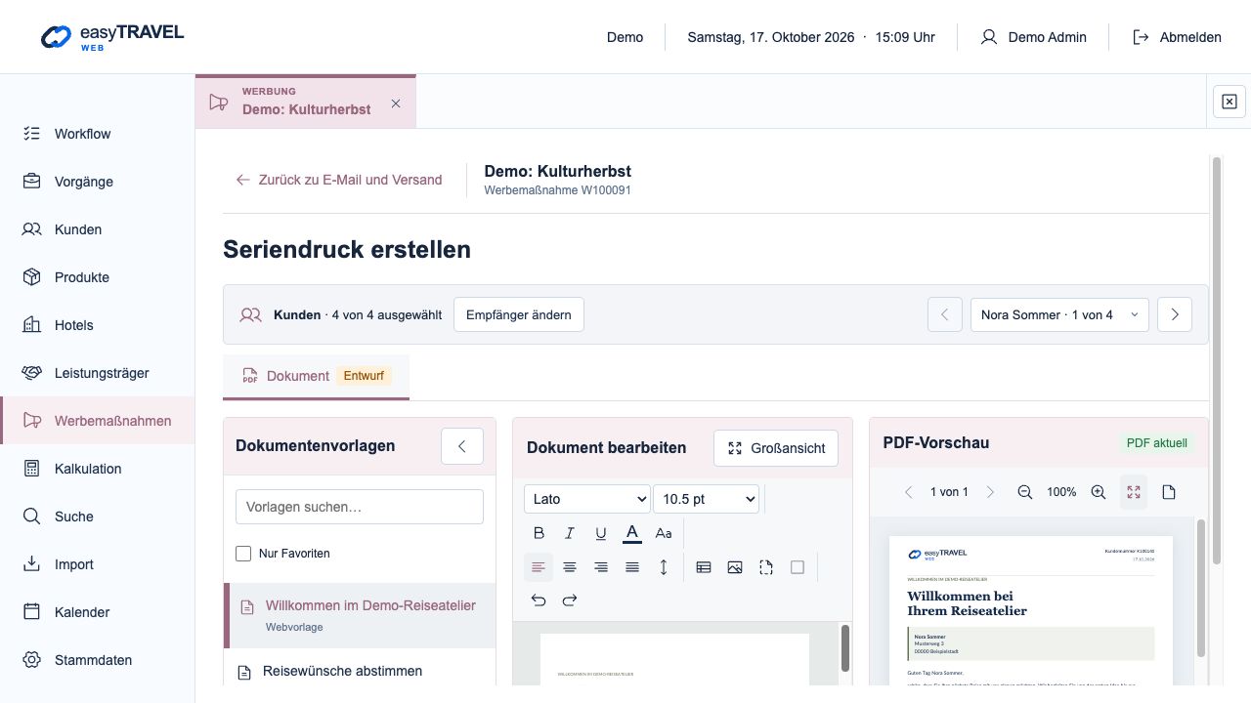Screen dimensions: 1251x703
Task: Apply italic formatting
Action: pos(570,533)
